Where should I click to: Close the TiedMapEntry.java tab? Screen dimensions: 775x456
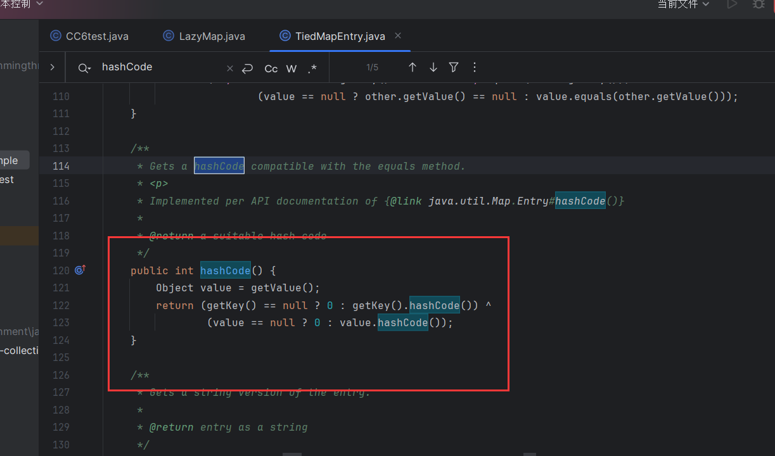click(397, 36)
